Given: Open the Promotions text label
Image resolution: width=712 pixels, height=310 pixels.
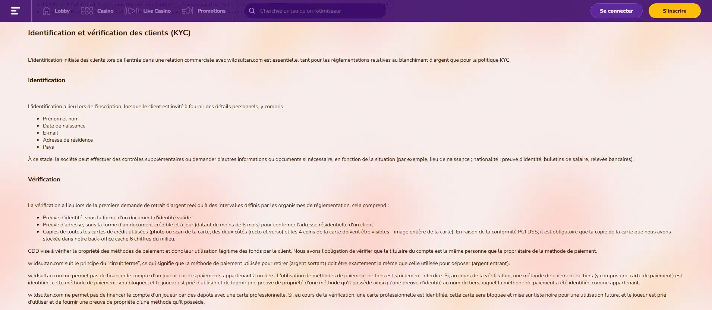Looking at the screenshot, I should (211, 11).
